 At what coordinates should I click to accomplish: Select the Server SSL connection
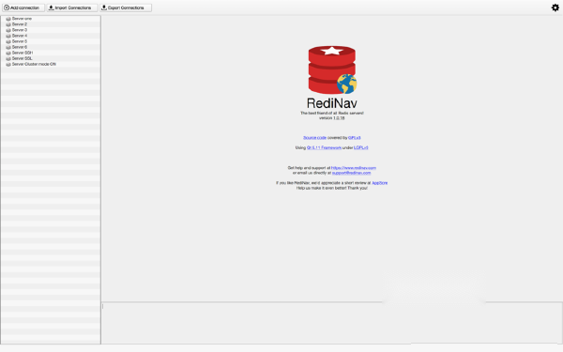pos(51,58)
